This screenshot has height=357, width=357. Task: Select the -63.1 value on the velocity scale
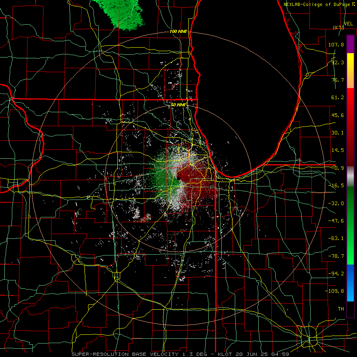click(x=336, y=238)
